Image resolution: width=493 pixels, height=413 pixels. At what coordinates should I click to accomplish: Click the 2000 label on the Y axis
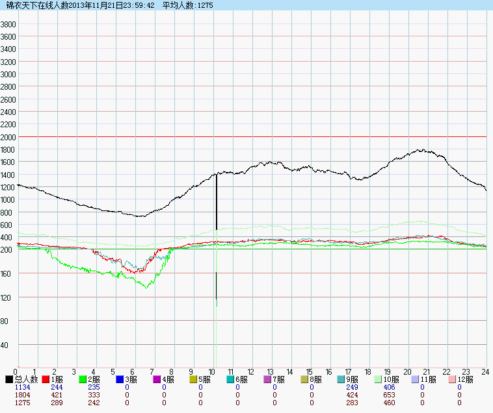pyautogui.click(x=8, y=137)
